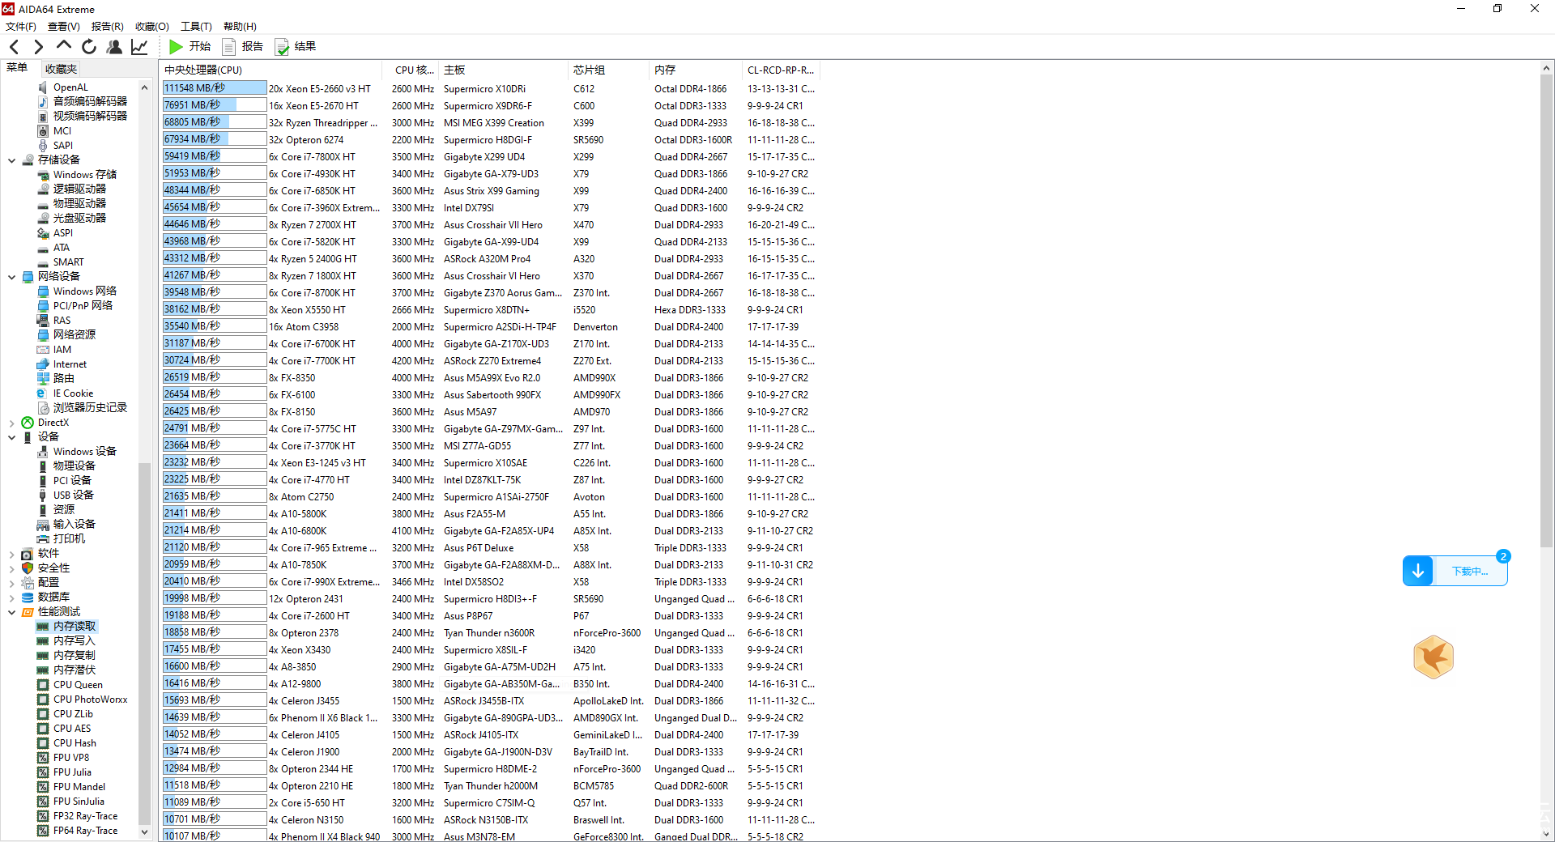Expand the 数据库 tree node
The image size is (1555, 842).
pyautogui.click(x=11, y=597)
